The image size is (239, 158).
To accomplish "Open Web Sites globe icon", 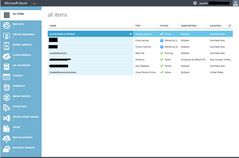I will tap(7, 25).
